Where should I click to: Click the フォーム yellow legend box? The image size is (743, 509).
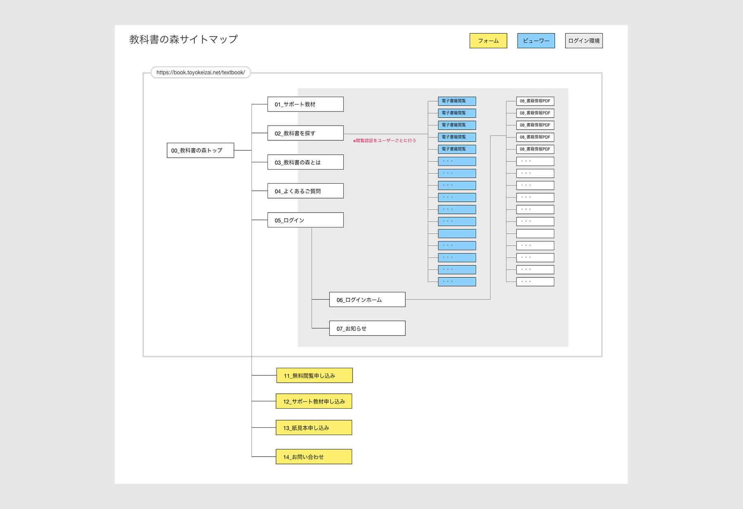coord(488,41)
